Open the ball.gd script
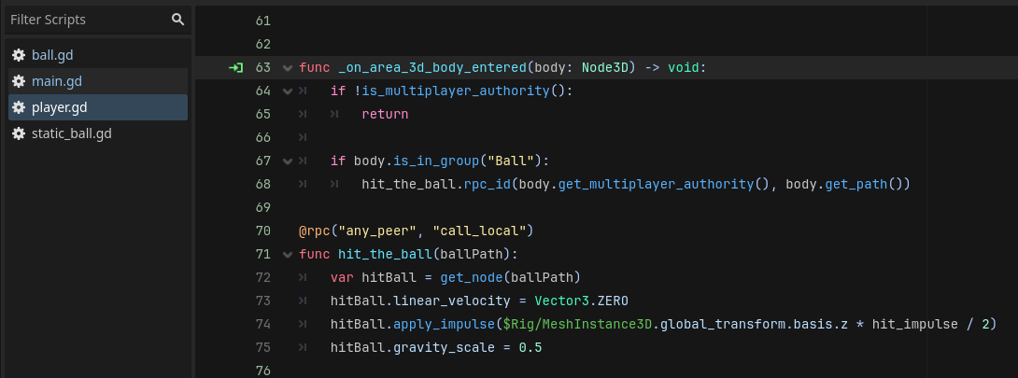The image size is (1018, 378). 52,55
